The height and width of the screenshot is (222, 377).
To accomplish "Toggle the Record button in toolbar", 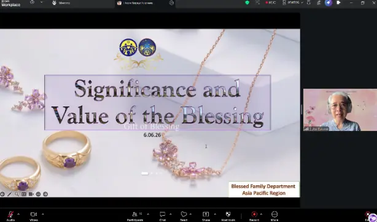I will coord(254,215).
